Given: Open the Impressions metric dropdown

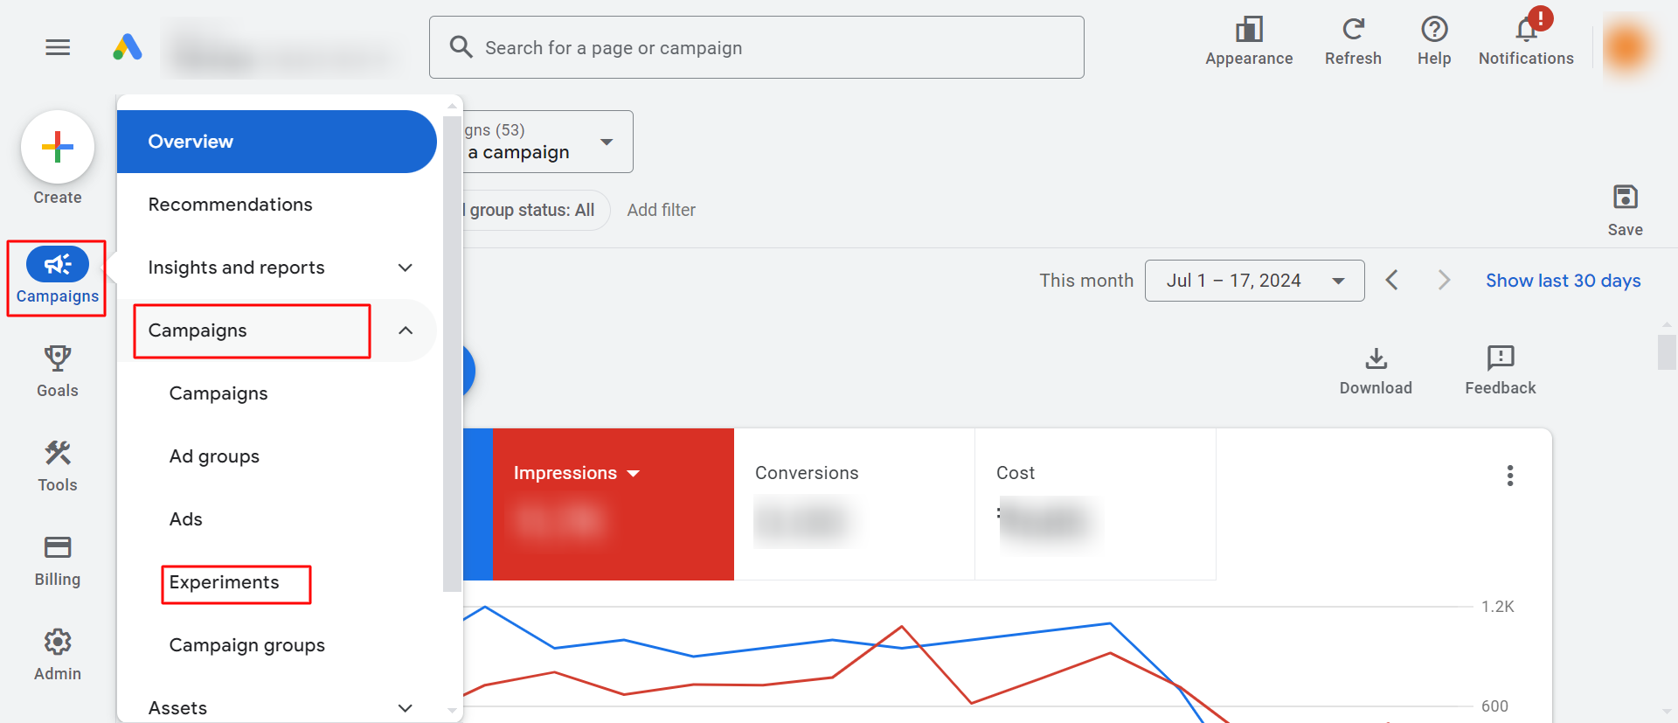Looking at the screenshot, I should point(577,473).
